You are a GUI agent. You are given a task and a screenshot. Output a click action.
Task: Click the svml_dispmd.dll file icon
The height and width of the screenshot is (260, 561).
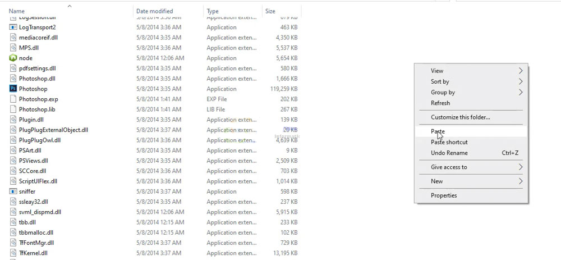pyautogui.click(x=13, y=212)
